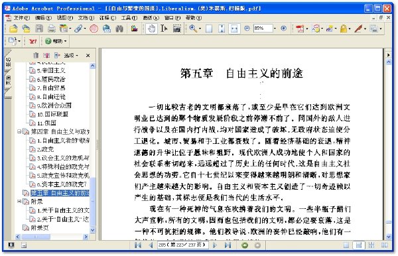The height and width of the screenshot is (256, 398).
Task: Select the Snapshot camera tool
Action: pyautogui.click(x=176, y=29)
